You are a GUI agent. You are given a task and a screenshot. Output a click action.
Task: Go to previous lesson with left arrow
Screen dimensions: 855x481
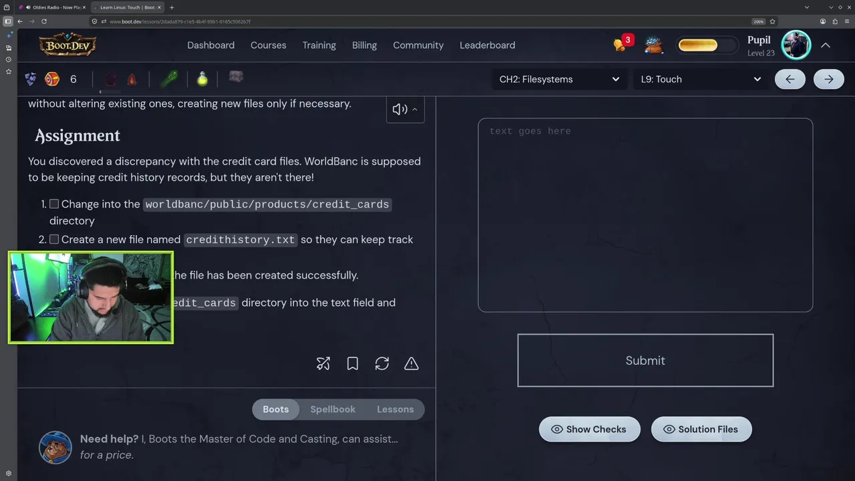click(790, 79)
